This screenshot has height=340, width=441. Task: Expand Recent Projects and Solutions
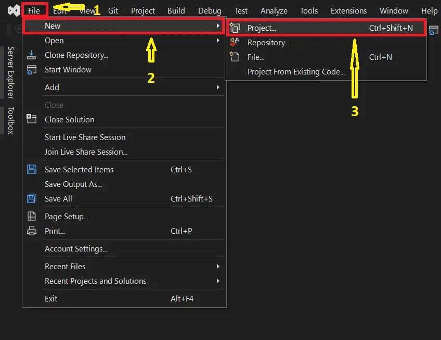pyautogui.click(x=218, y=281)
